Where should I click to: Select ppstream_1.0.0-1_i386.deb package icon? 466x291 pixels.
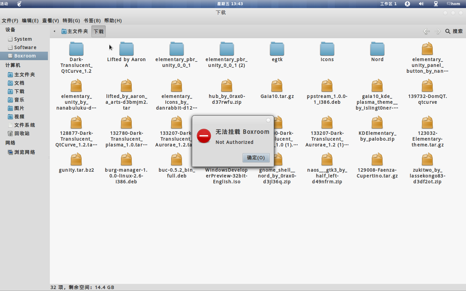(327, 86)
